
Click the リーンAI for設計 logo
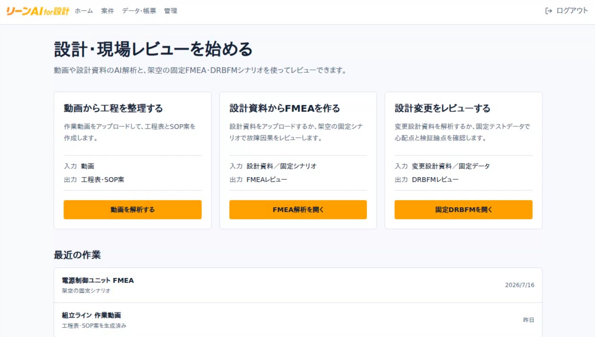coord(38,11)
